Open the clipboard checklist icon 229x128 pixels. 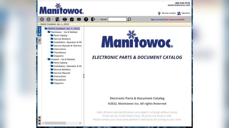(x=72, y=19)
